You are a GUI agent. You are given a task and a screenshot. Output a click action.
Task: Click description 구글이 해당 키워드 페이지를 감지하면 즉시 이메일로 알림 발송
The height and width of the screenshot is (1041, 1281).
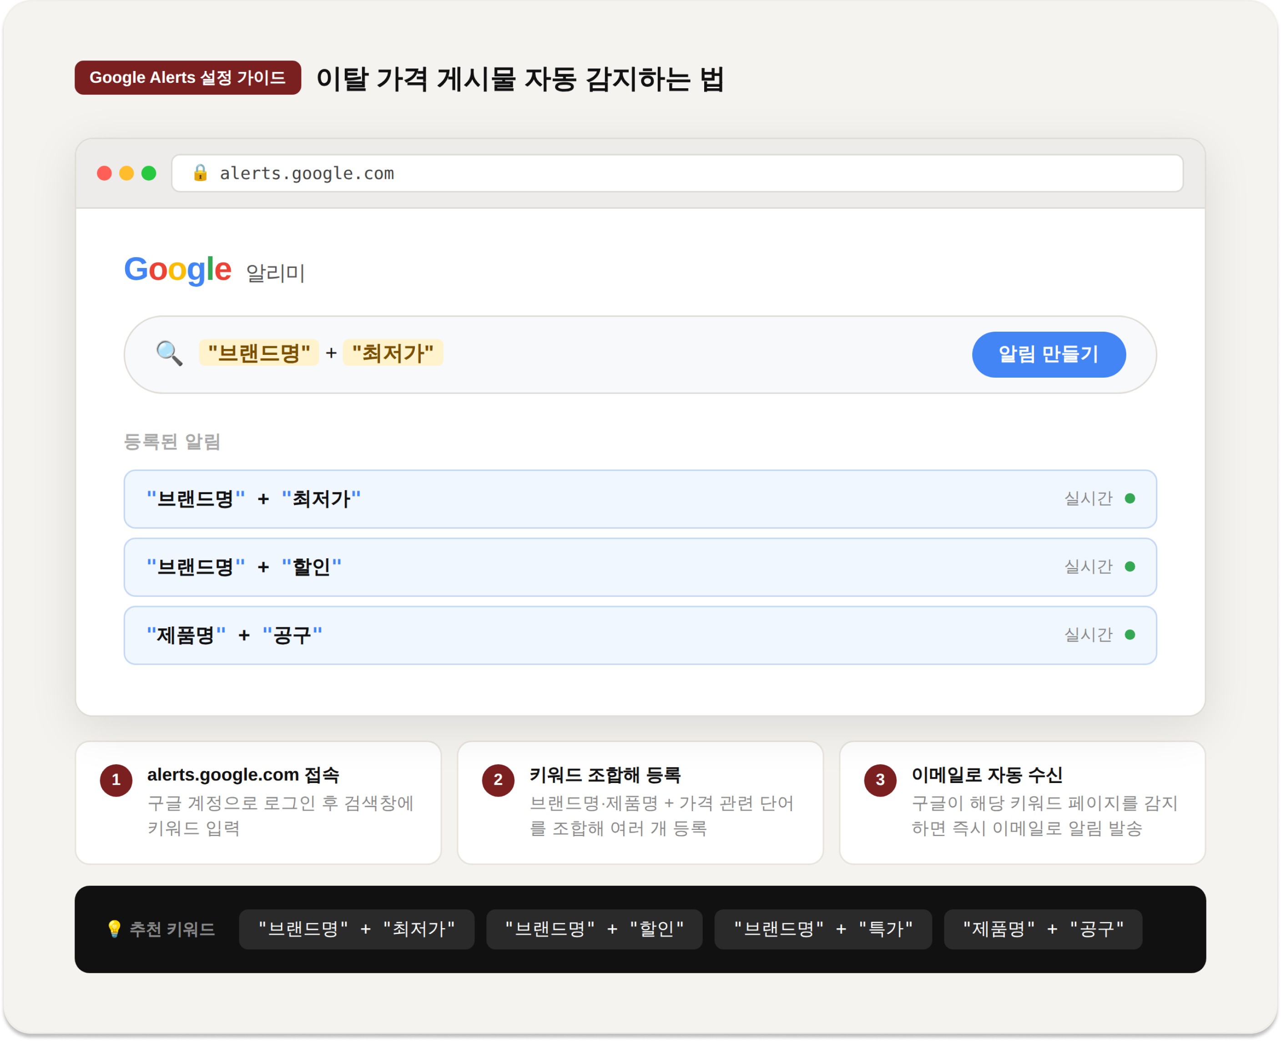click(1045, 815)
